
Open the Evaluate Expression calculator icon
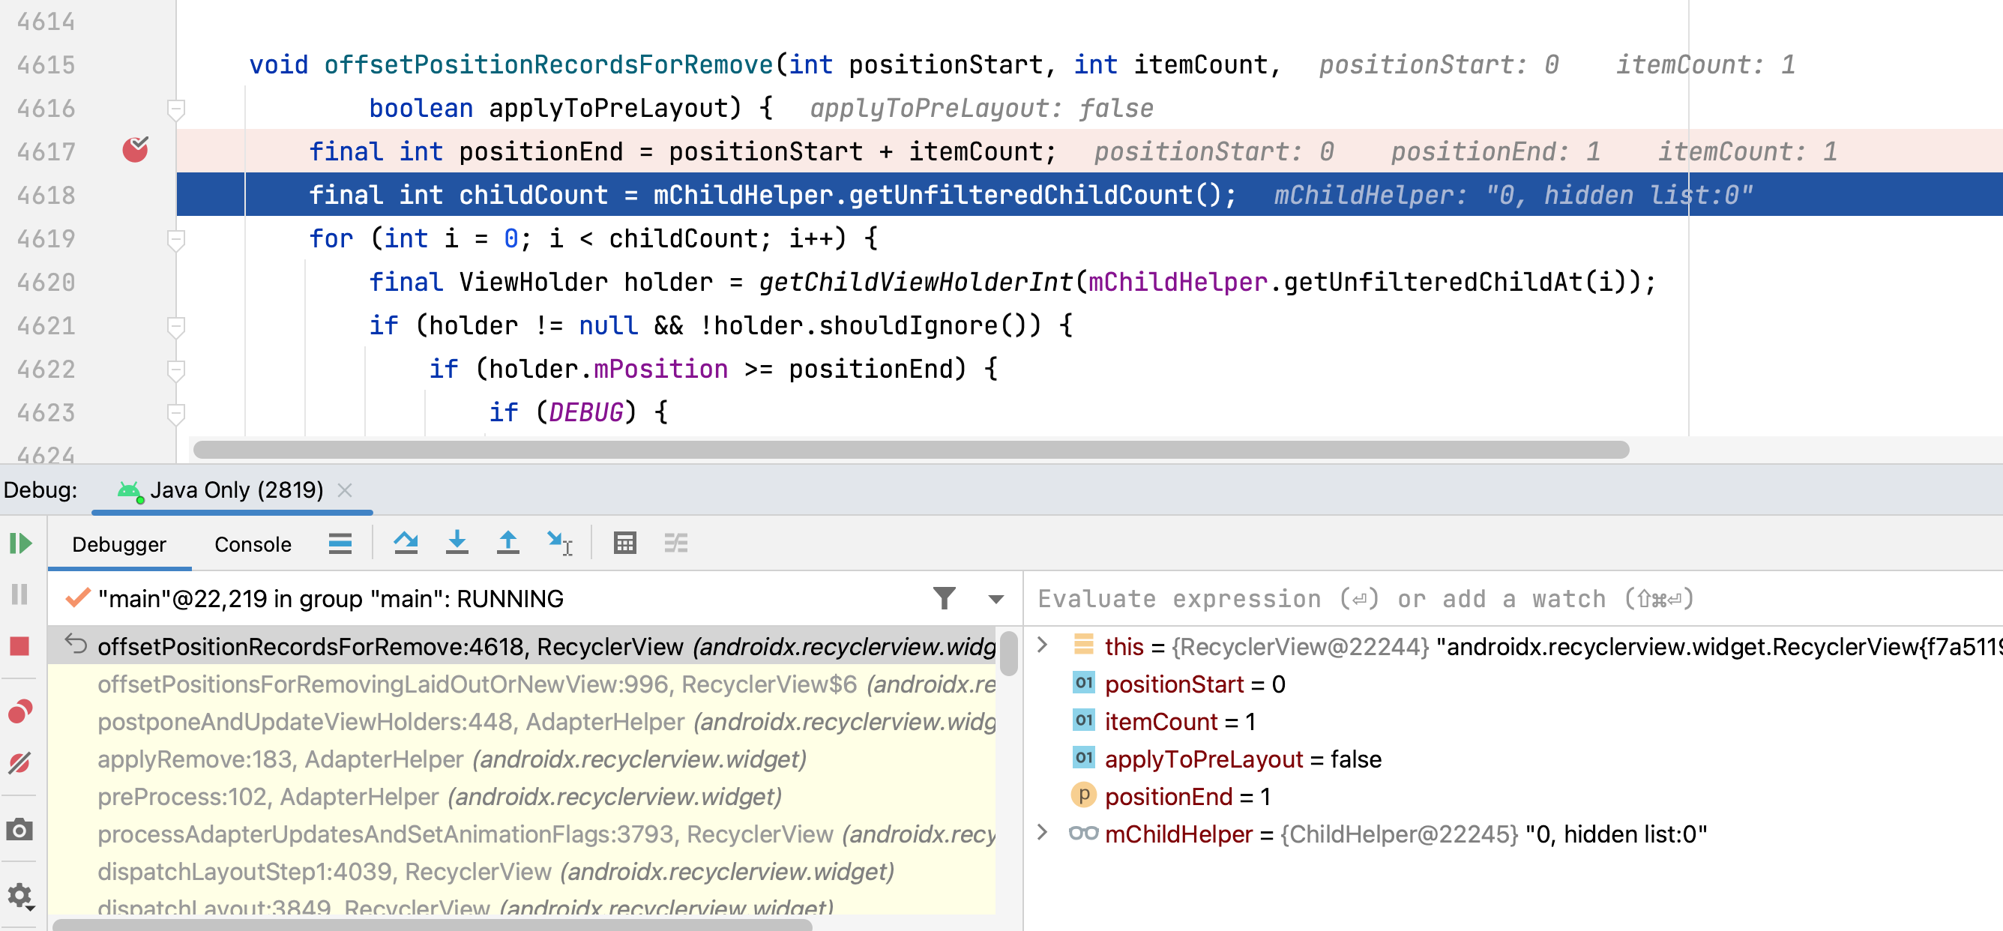point(624,542)
